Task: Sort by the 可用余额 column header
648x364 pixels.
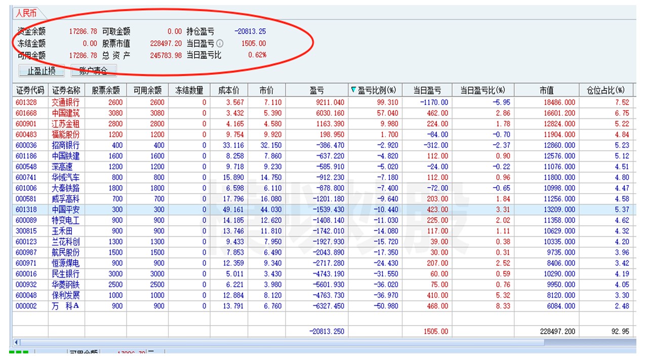Action: (147, 90)
